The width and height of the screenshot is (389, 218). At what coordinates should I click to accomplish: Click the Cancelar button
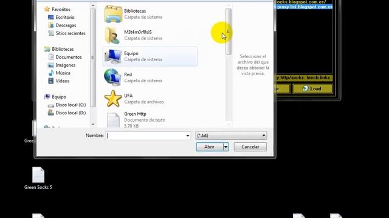[x=250, y=147]
